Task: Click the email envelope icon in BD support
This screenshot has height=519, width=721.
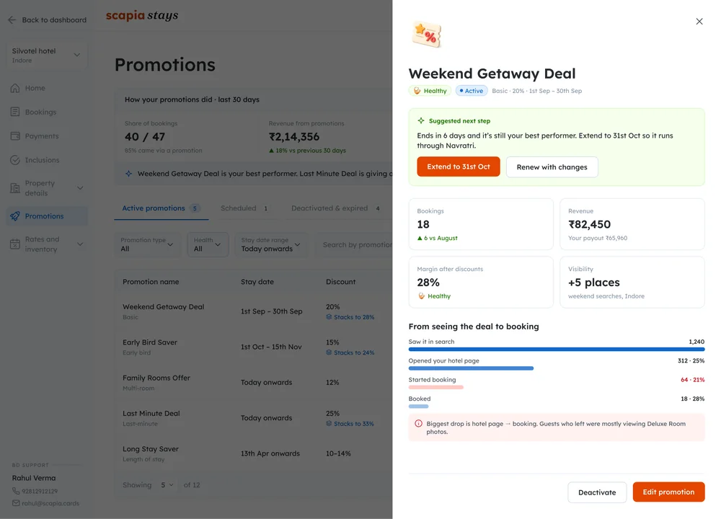Action: click(x=16, y=503)
